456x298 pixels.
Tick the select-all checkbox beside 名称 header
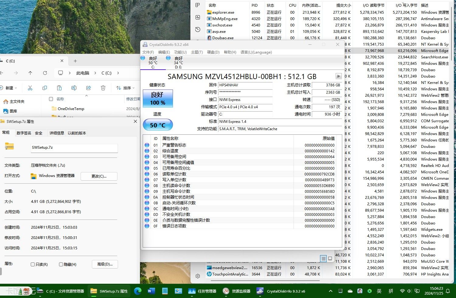51,99
